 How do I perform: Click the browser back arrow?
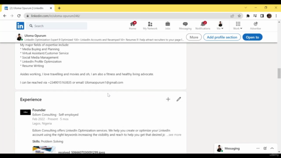coord(5,16)
